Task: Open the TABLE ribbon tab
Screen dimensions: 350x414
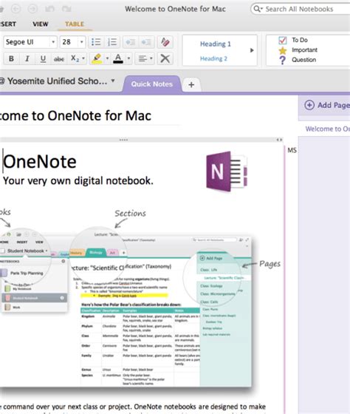Action: click(x=75, y=24)
